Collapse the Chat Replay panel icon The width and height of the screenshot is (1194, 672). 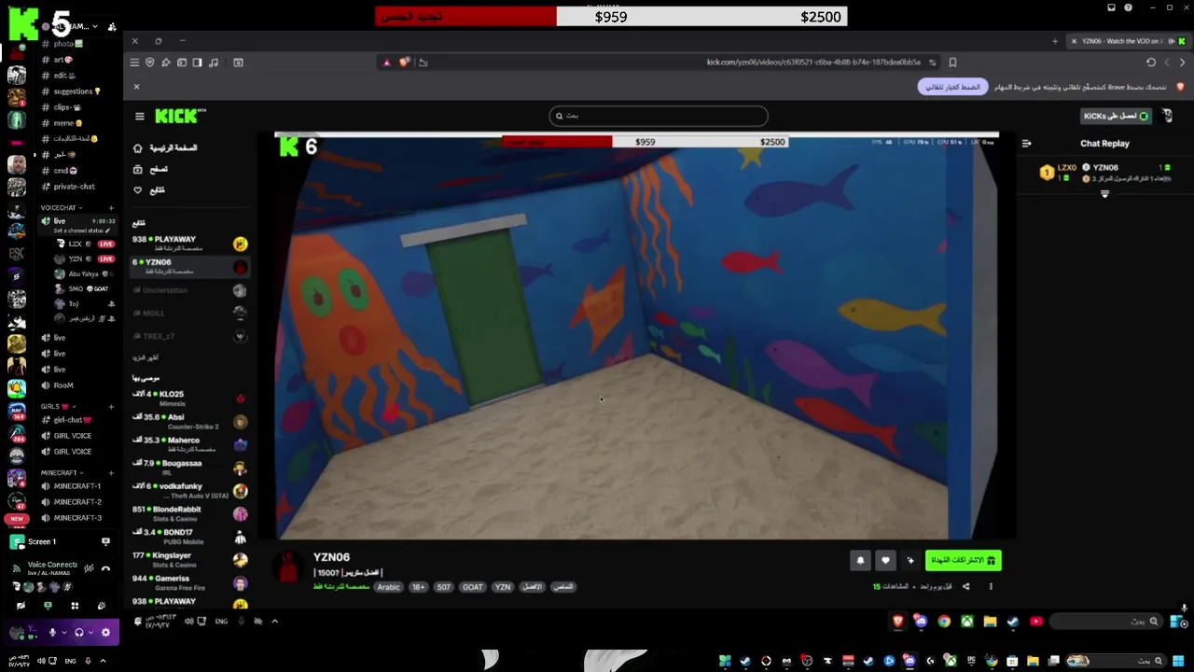click(1026, 144)
